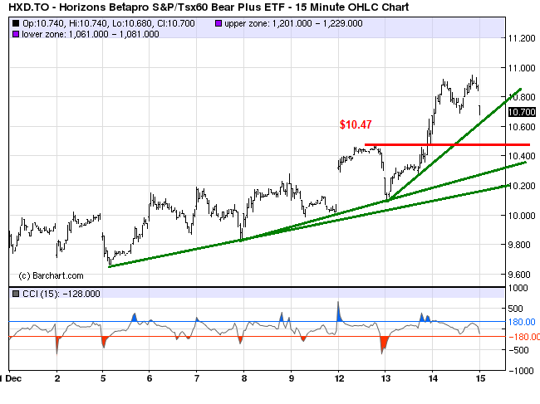Screen dimensions: 540x404
Task: Click date label 13 on time axis
Action: pyautogui.click(x=386, y=379)
